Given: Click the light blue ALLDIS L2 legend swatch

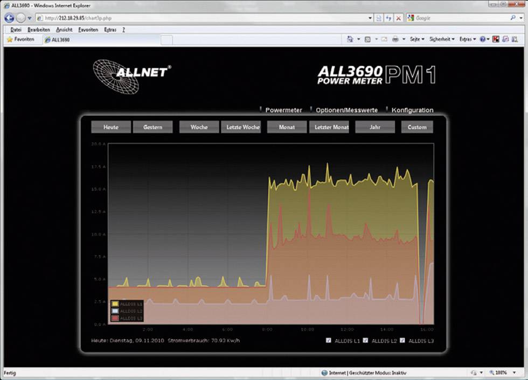Looking at the screenshot, I should tap(115, 311).
